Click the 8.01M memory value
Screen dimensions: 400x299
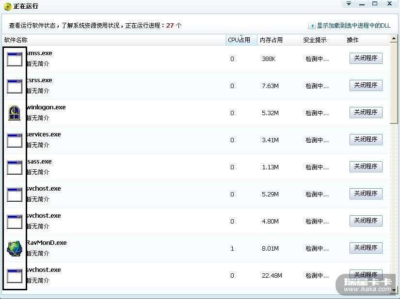pyautogui.click(x=270, y=248)
